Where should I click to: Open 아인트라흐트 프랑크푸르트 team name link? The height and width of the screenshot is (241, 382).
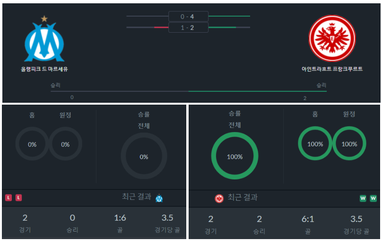332,69
